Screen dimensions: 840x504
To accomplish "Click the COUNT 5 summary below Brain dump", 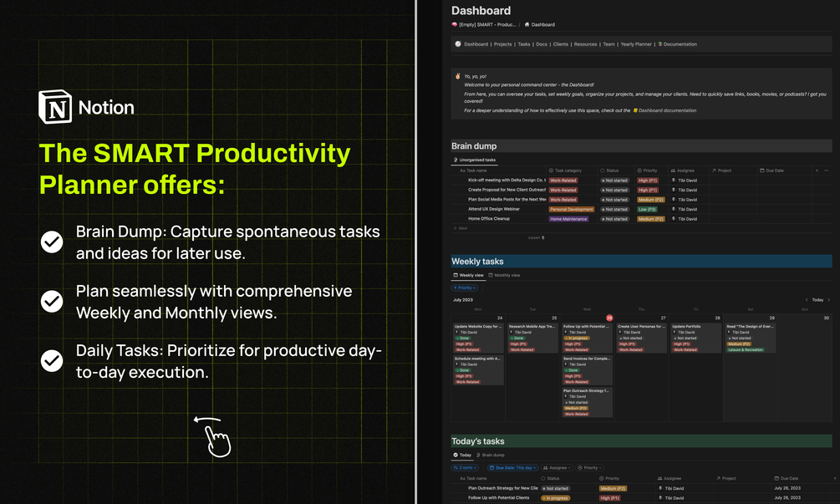I will point(537,238).
